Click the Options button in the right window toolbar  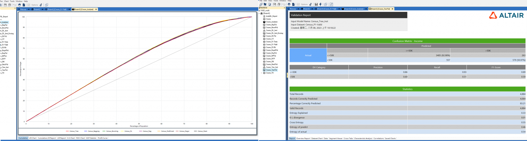click(x=304, y=4)
